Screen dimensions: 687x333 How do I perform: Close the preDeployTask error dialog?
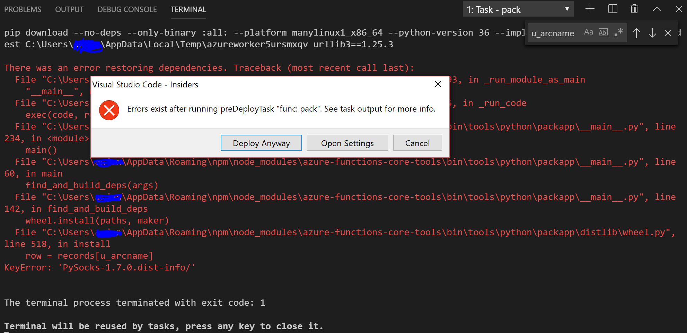(438, 84)
